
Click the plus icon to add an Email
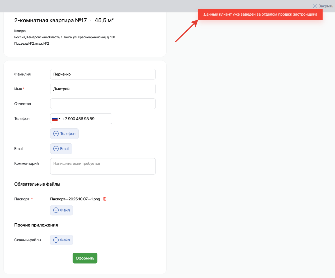[x=56, y=149]
